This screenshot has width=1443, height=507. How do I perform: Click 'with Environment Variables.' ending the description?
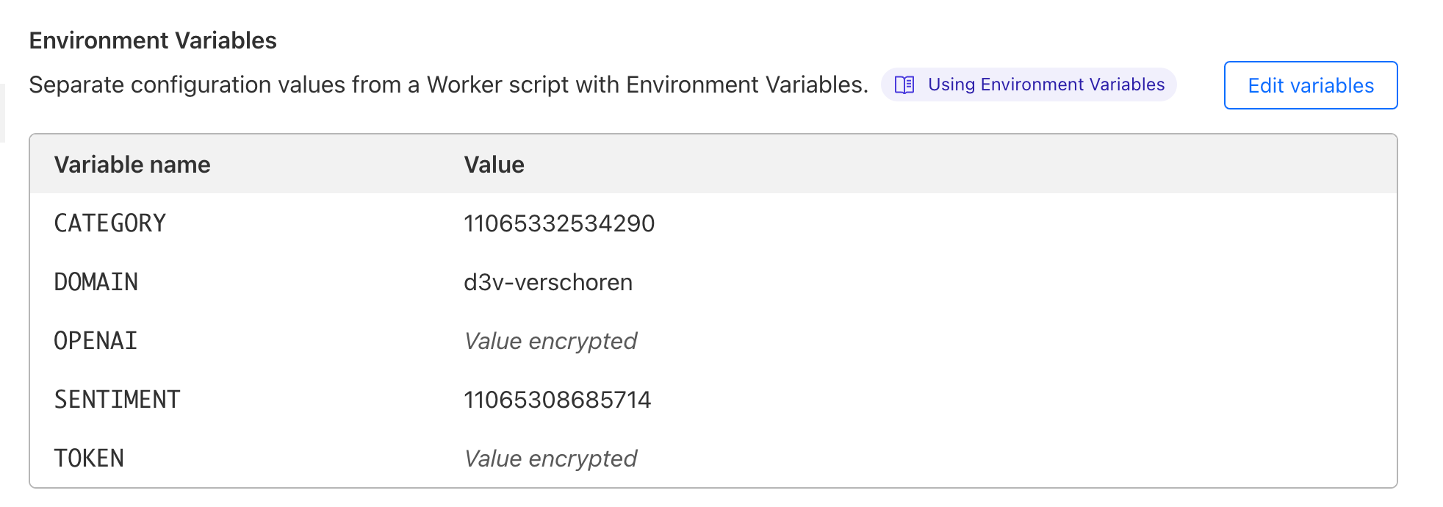click(x=721, y=85)
